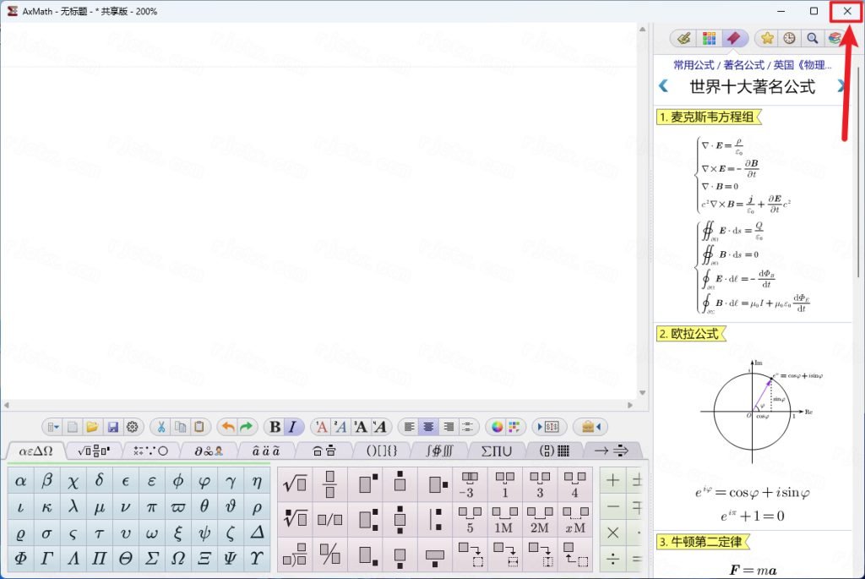Insert the plus operator symbol

(613, 480)
